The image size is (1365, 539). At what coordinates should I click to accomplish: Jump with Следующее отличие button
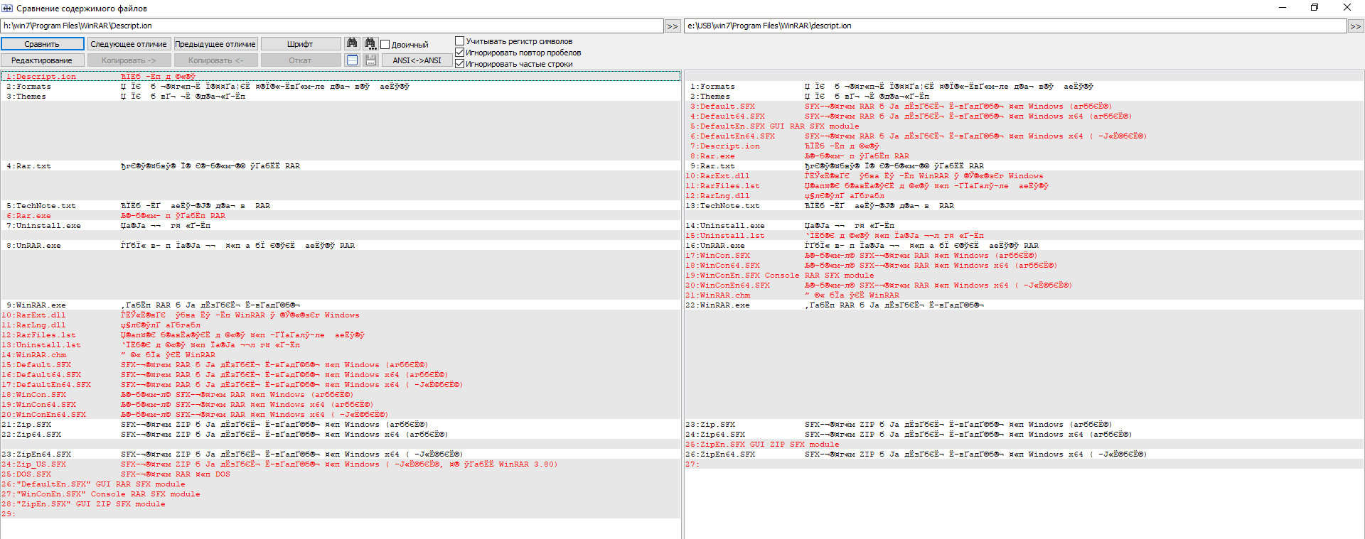pyautogui.click(x=129, y=44)
